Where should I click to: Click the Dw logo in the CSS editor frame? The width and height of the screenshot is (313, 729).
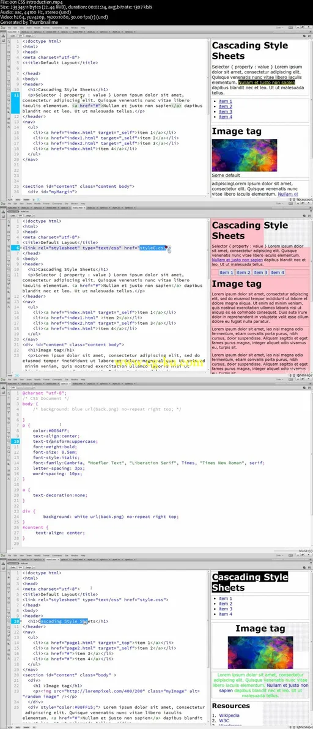(x=3, y=379)
